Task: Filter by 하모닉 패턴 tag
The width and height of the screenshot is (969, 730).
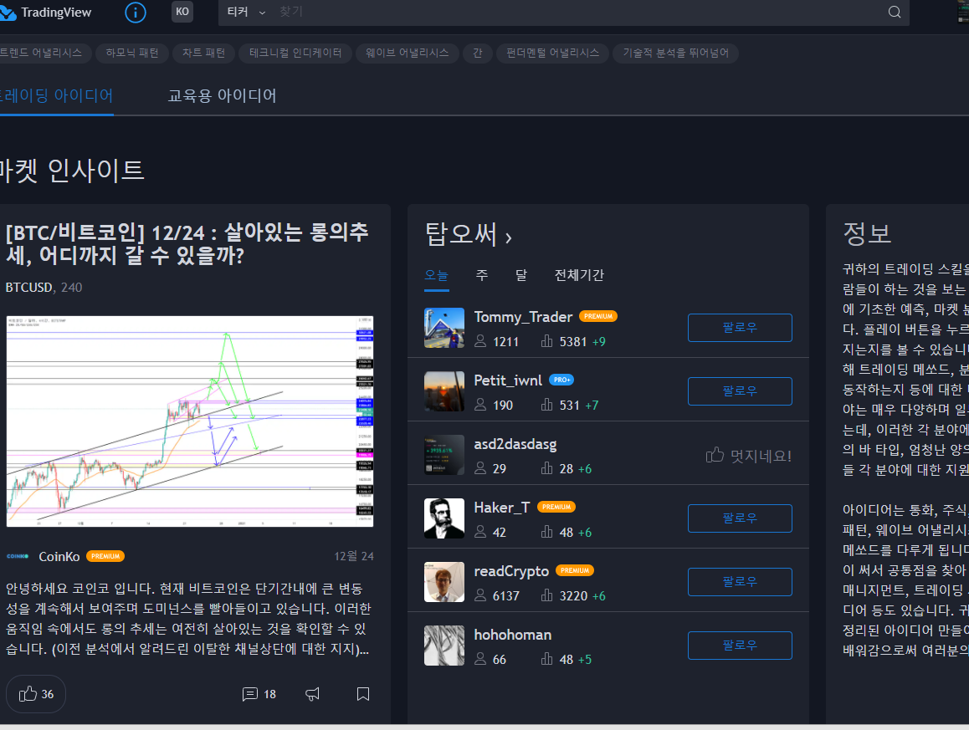Action: [x=132, y=53]
